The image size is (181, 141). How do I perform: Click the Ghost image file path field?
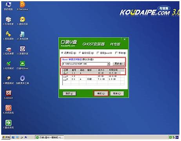coord(85,64)
